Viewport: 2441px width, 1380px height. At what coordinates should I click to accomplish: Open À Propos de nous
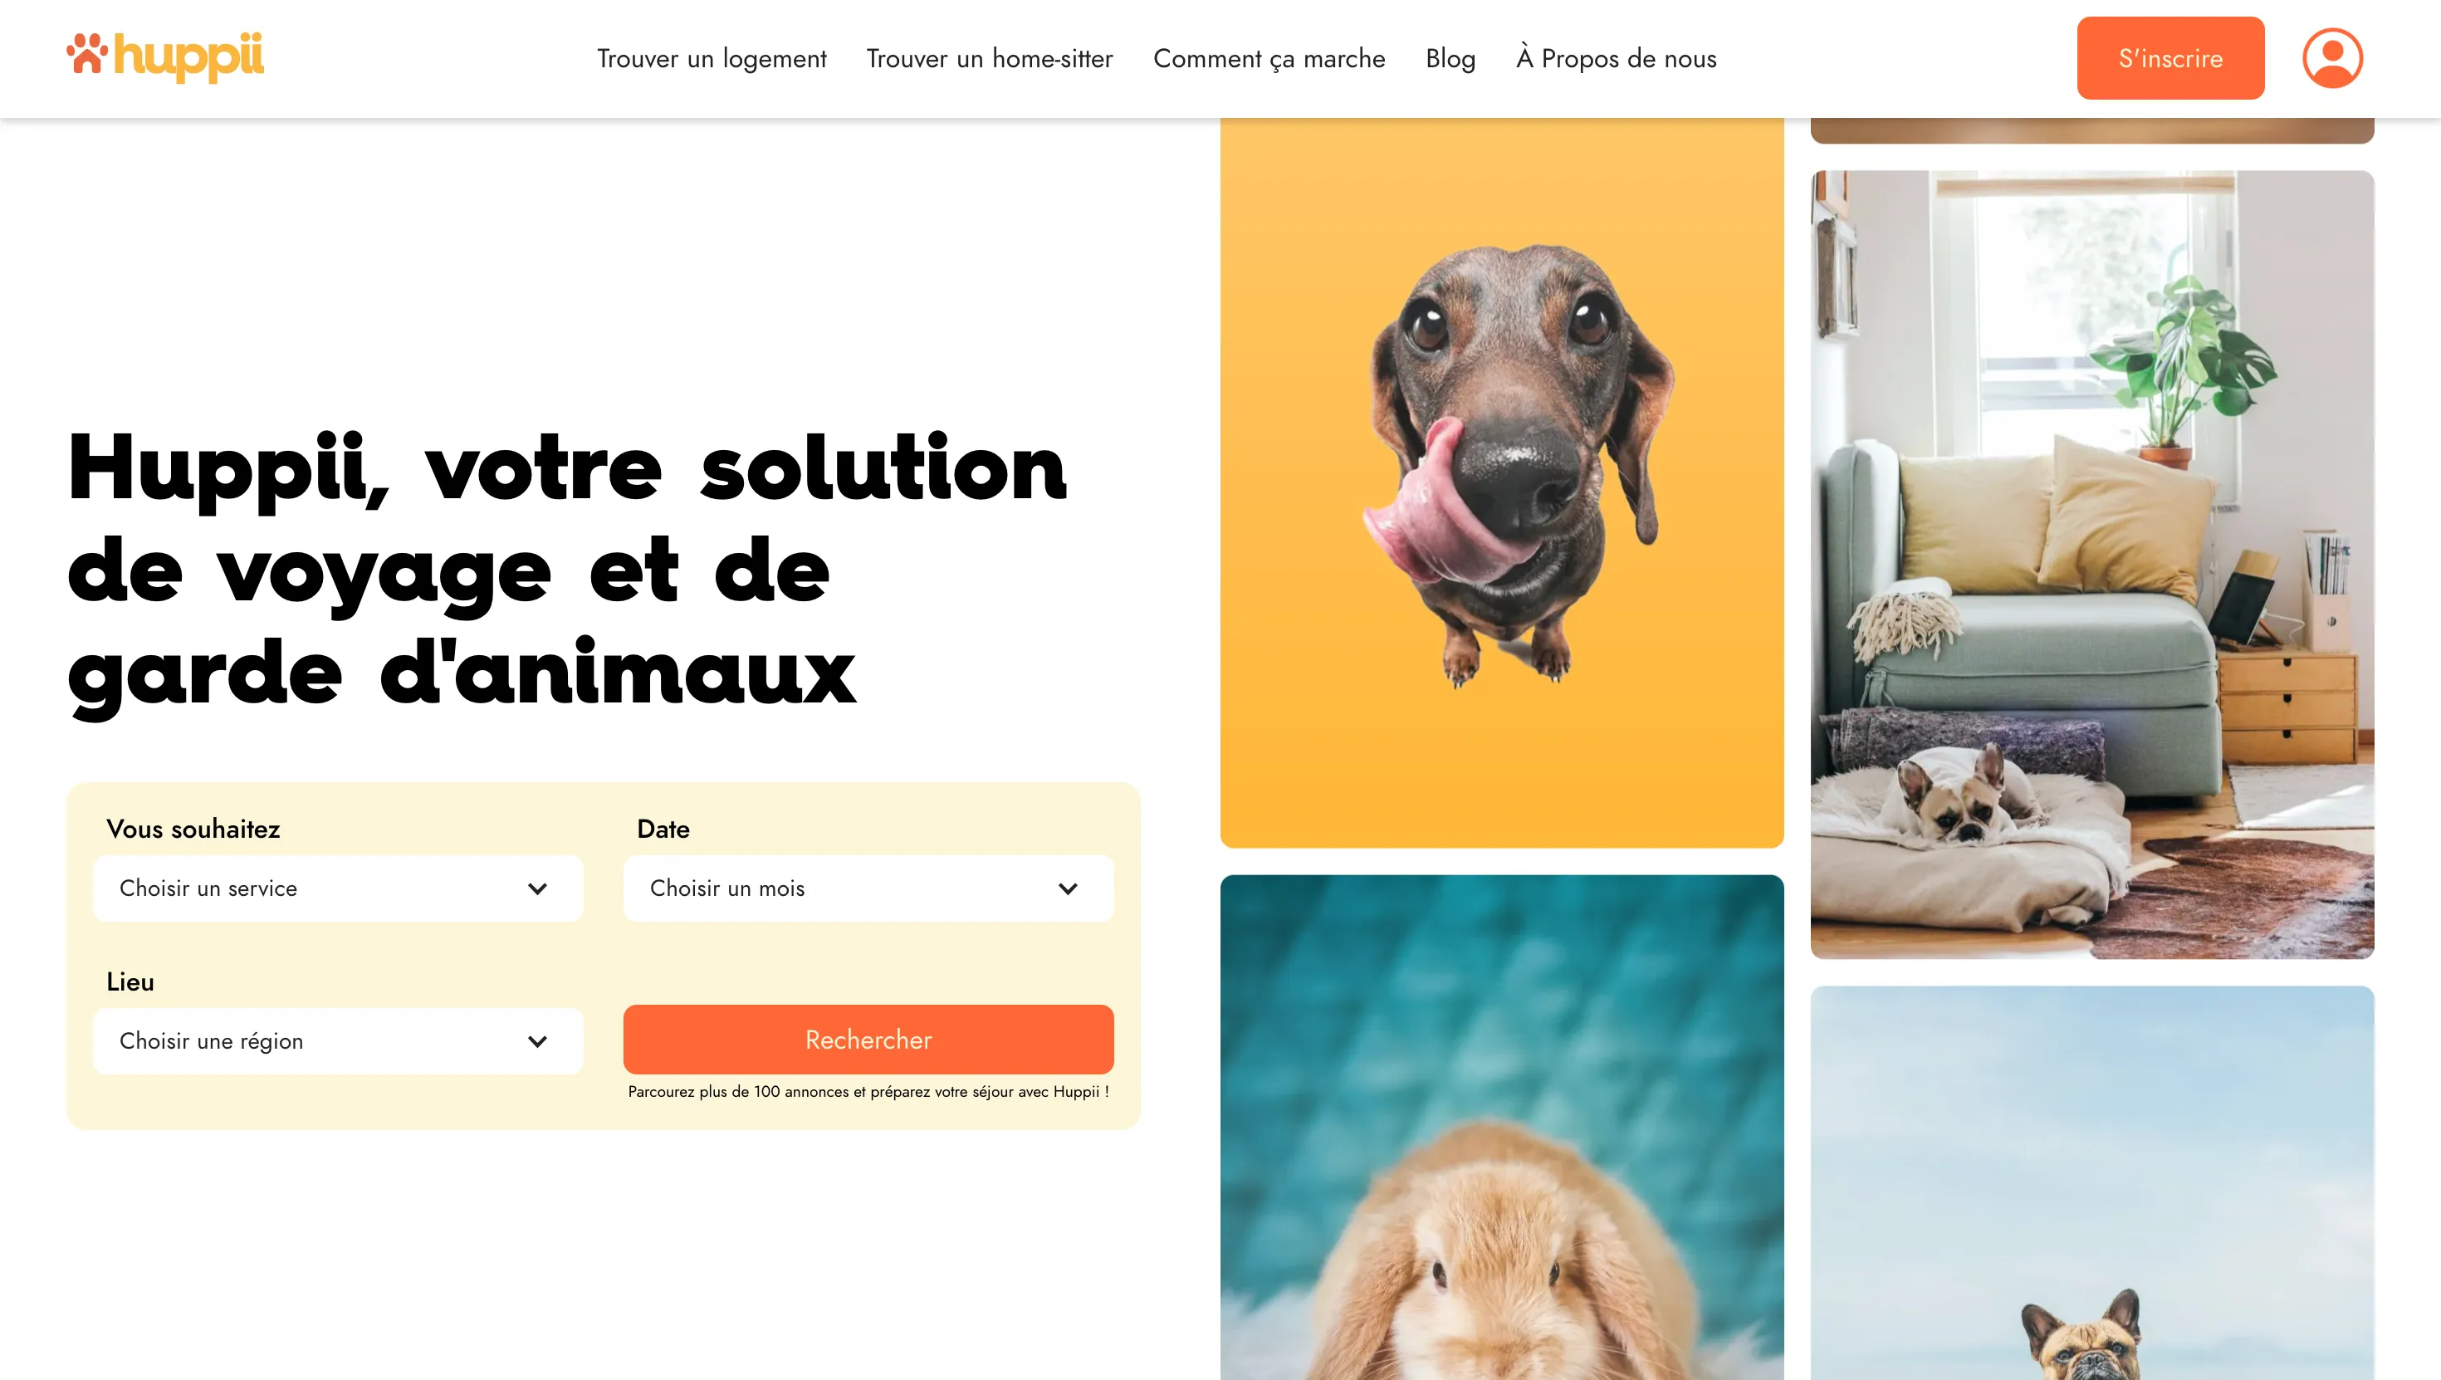(1616, 59)
